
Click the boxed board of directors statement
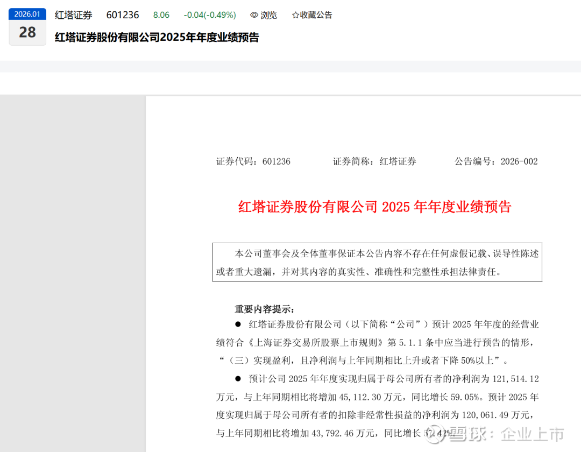pos(377,262)
